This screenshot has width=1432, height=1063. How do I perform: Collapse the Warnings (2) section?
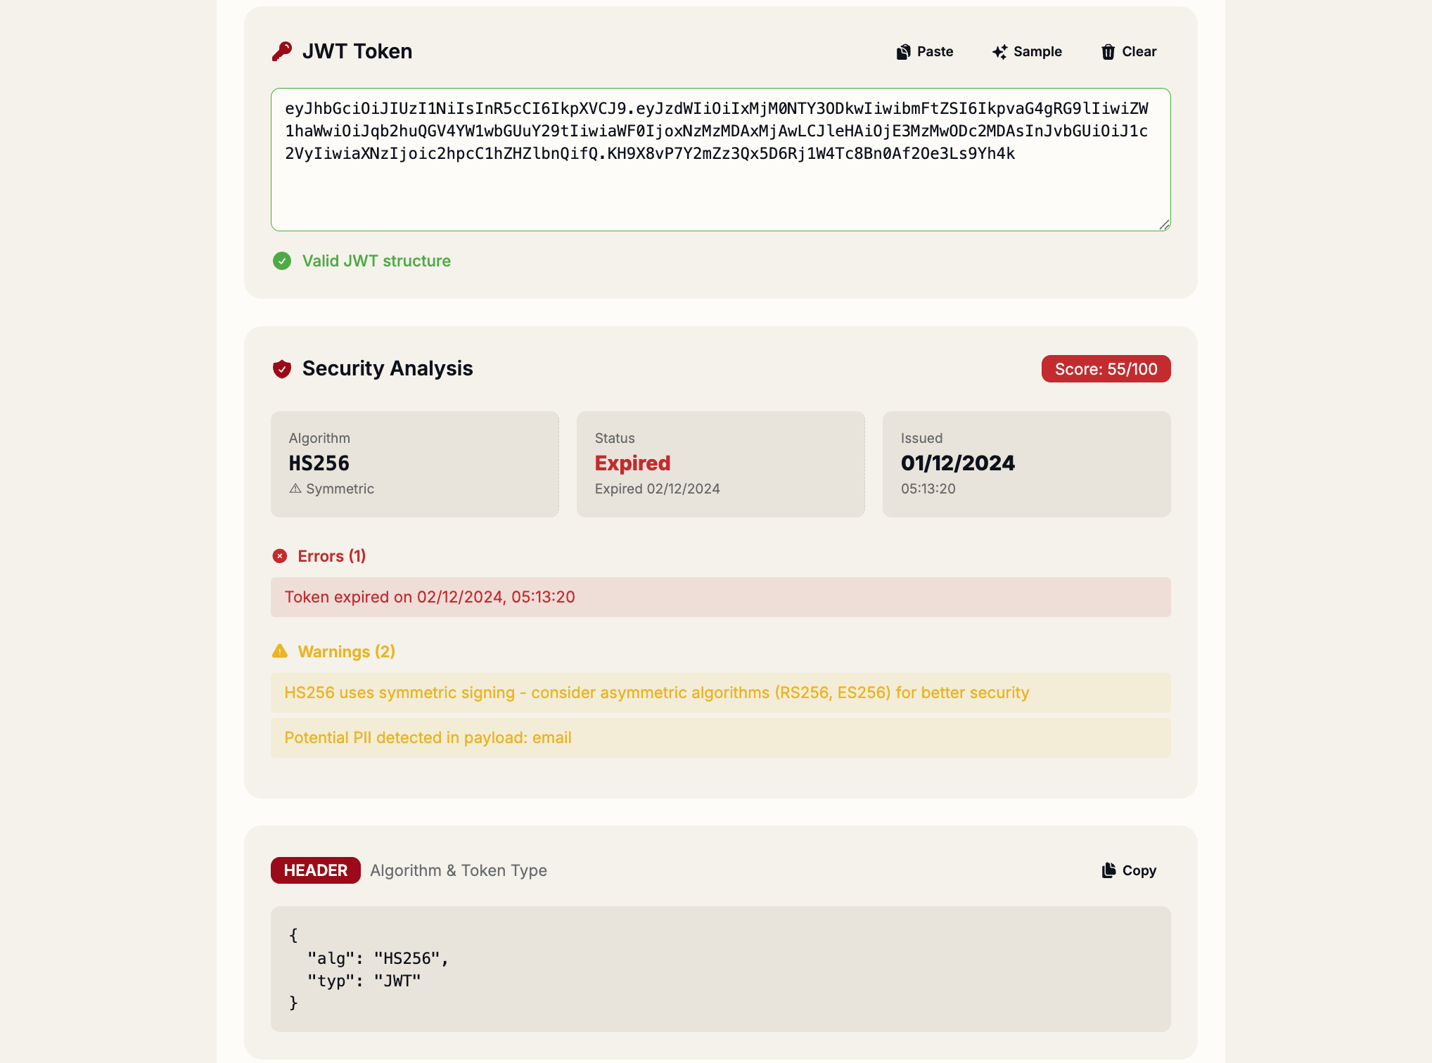pos(347,651)
